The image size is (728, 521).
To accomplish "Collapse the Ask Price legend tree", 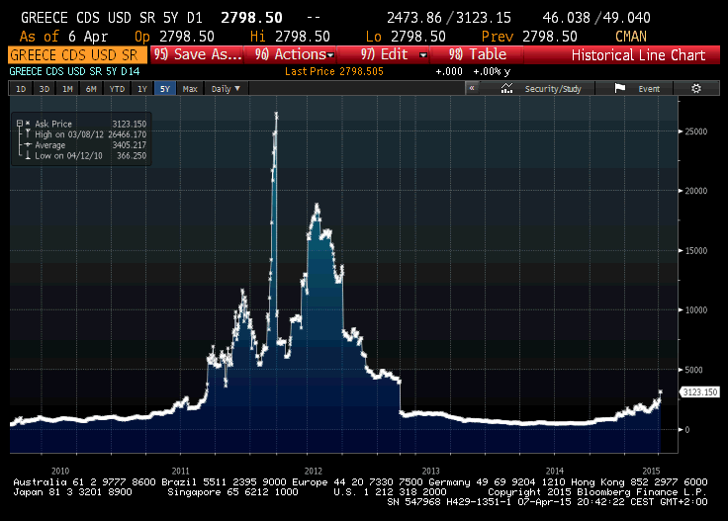I will point(20,124).
